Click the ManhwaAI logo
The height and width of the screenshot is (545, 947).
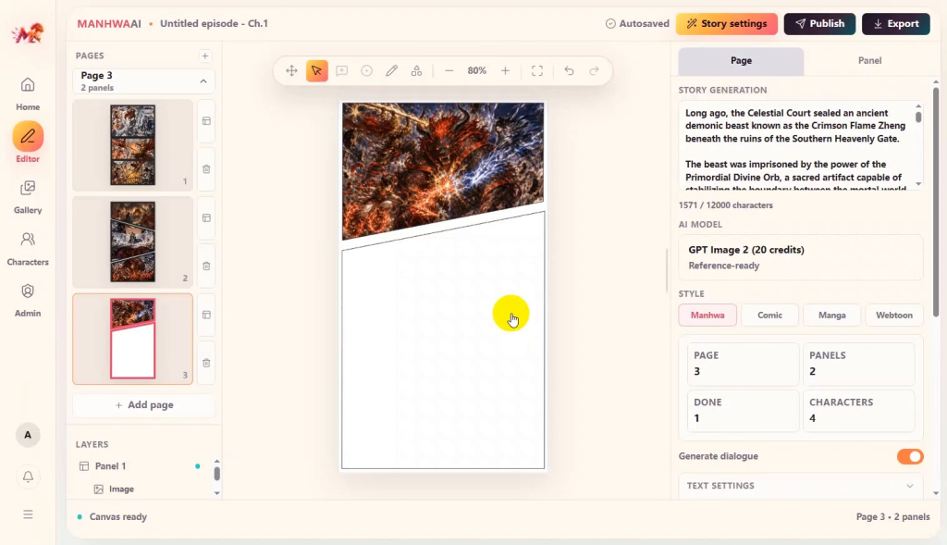pos(28,33)
